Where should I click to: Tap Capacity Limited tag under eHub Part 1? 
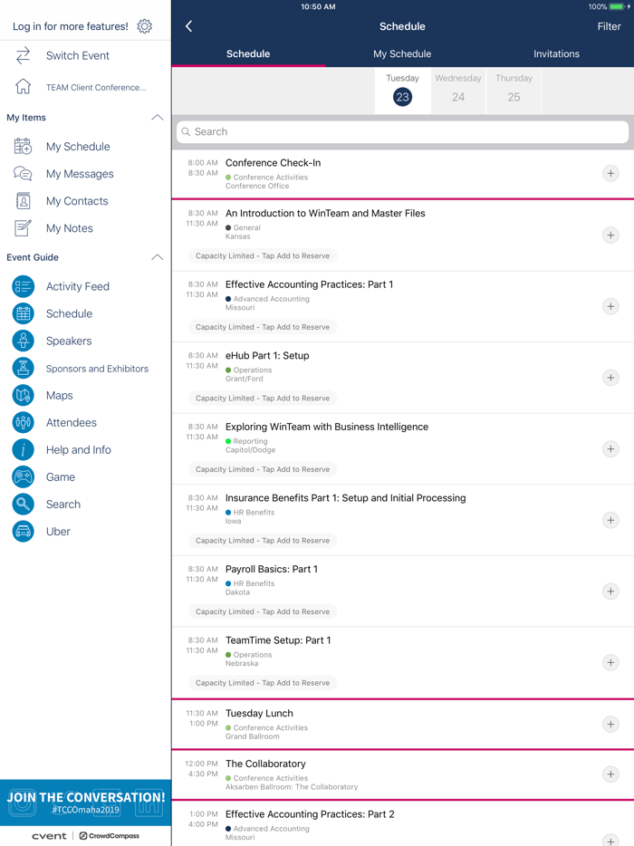tap(263, 398)
